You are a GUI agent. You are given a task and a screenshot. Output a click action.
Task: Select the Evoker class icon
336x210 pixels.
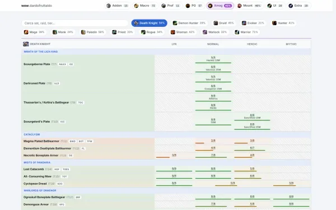pyautogui.click(x=244, y=23)
